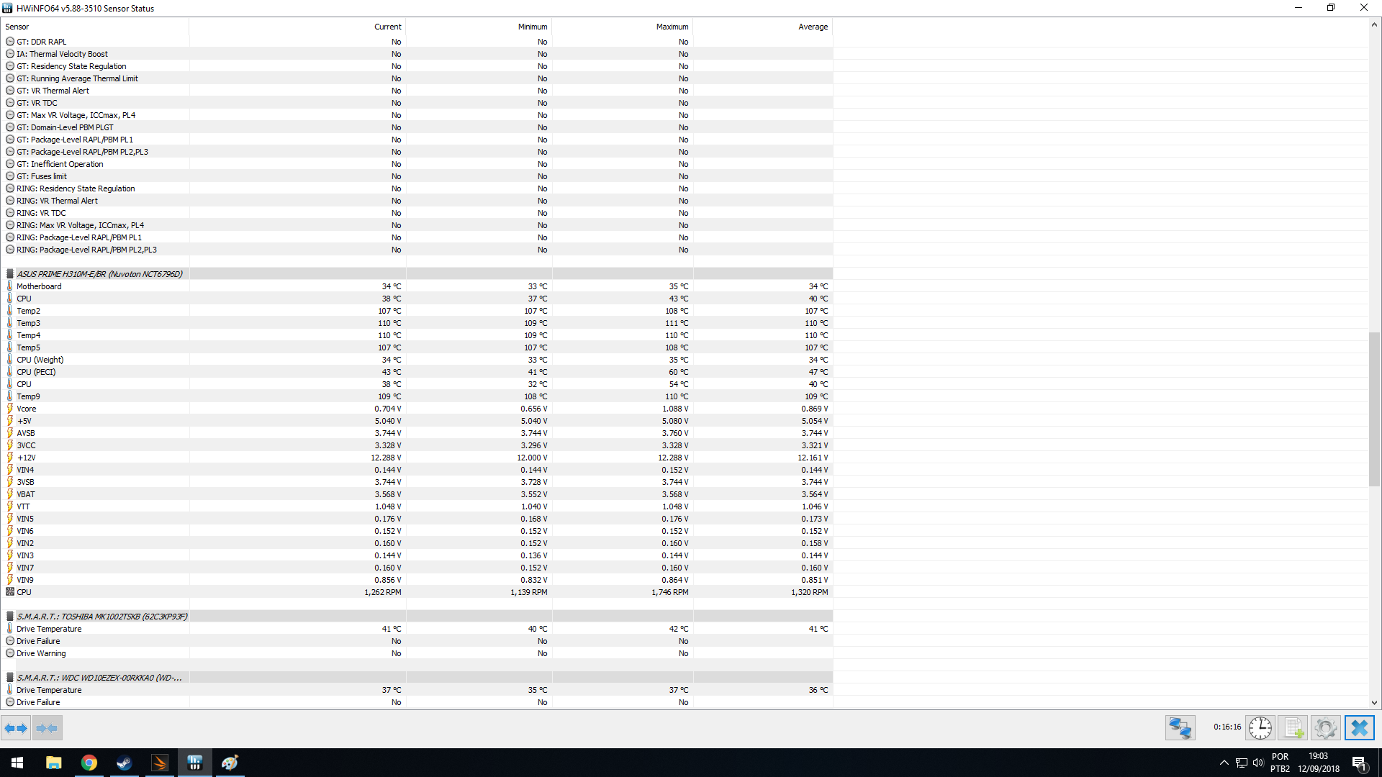Open Steam from the taskbar

124,763
